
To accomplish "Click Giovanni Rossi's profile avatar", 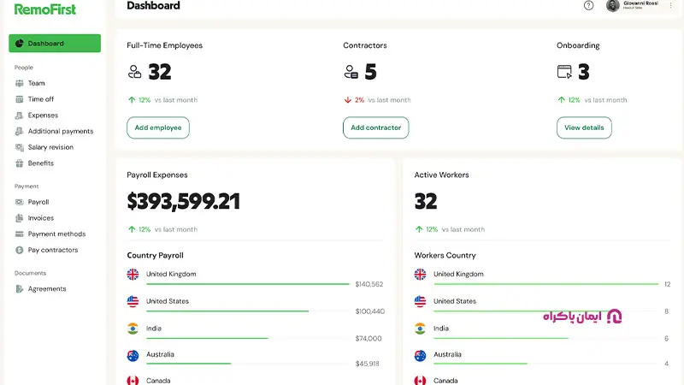I will pyautogui.click(x=612, y=5).
